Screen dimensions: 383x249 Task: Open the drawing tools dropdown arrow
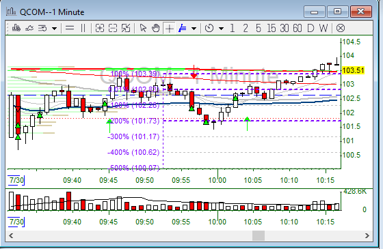pyautogui.click(x=194, y=29)
